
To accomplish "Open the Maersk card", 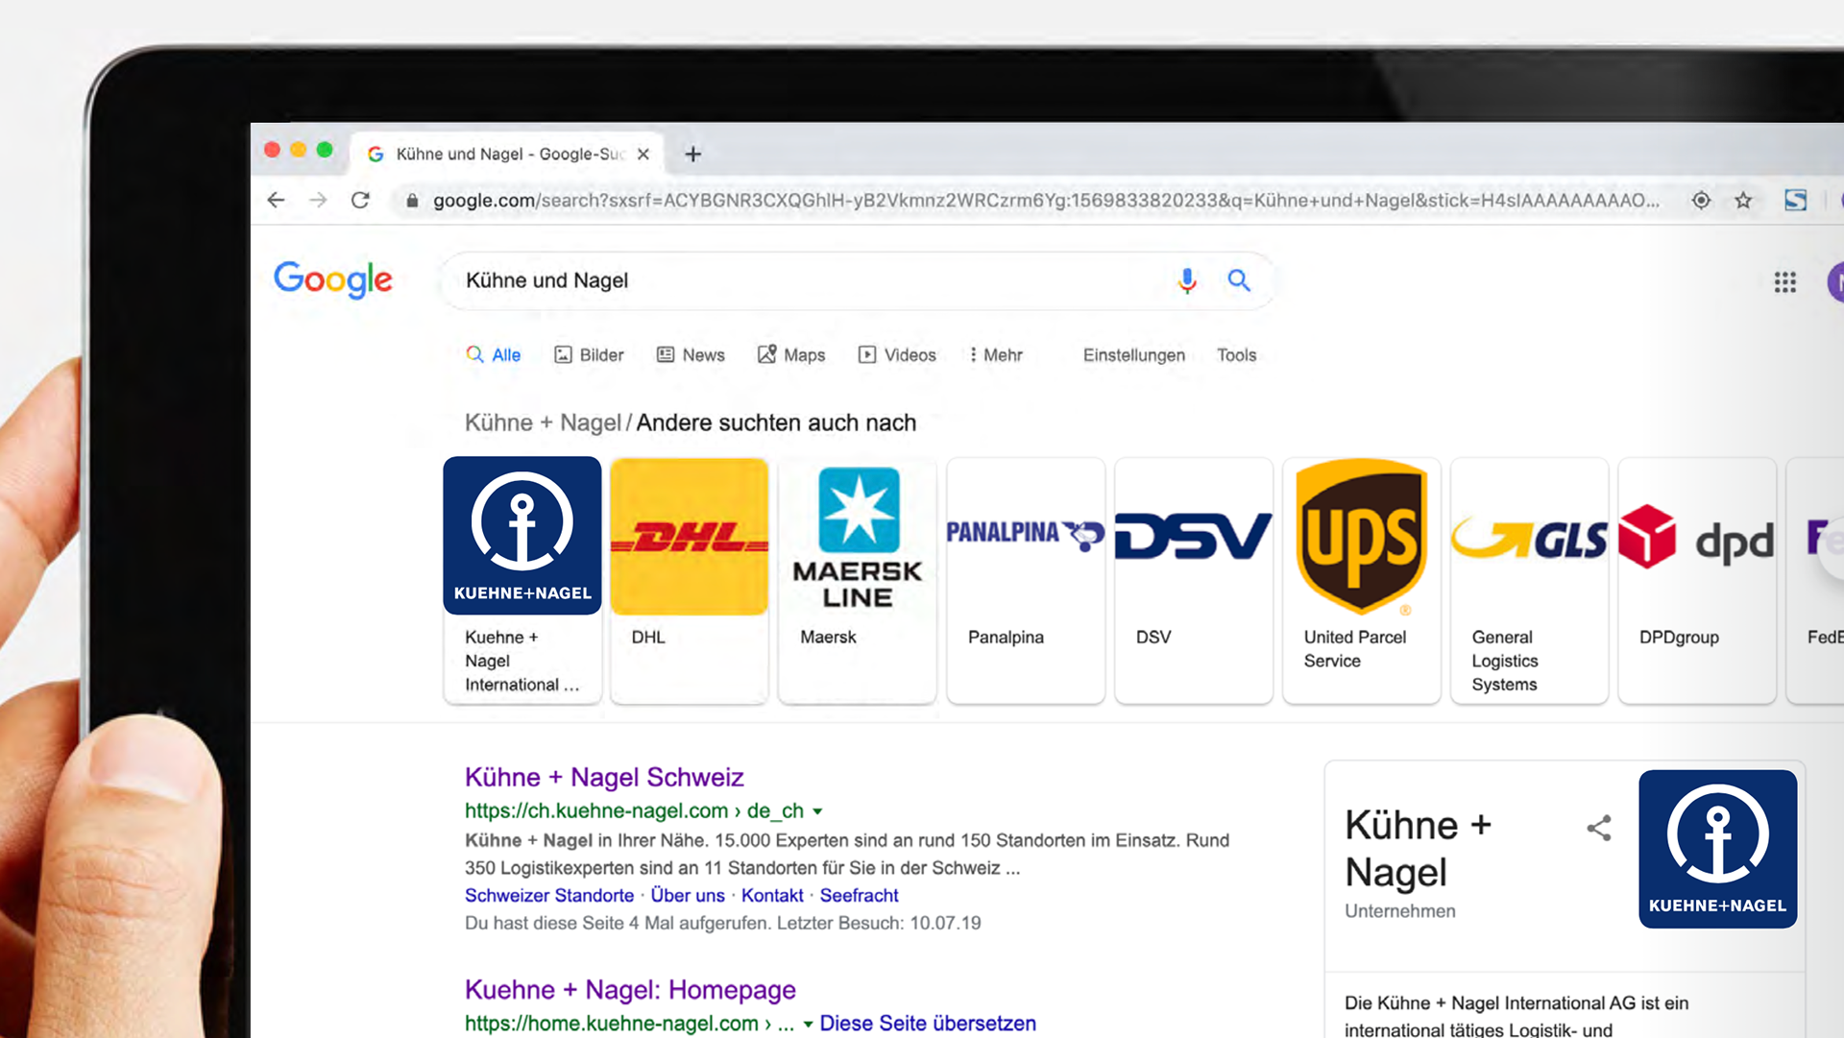I will coord(858,580).
